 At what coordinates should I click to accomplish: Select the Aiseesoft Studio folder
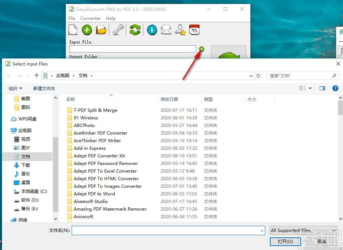tap(90, 202)
